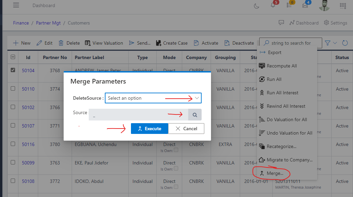The height and width of the screenshot is (197, 353).
Task: Start the Source lookup search icon
Action: pyautogui.click(x=195, y=114)
